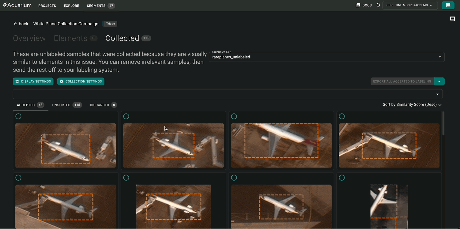The height and width of the screenshot is (229, 460).
Task: Select the third top-row image's circle checkbox
Action: pos(234,116)
